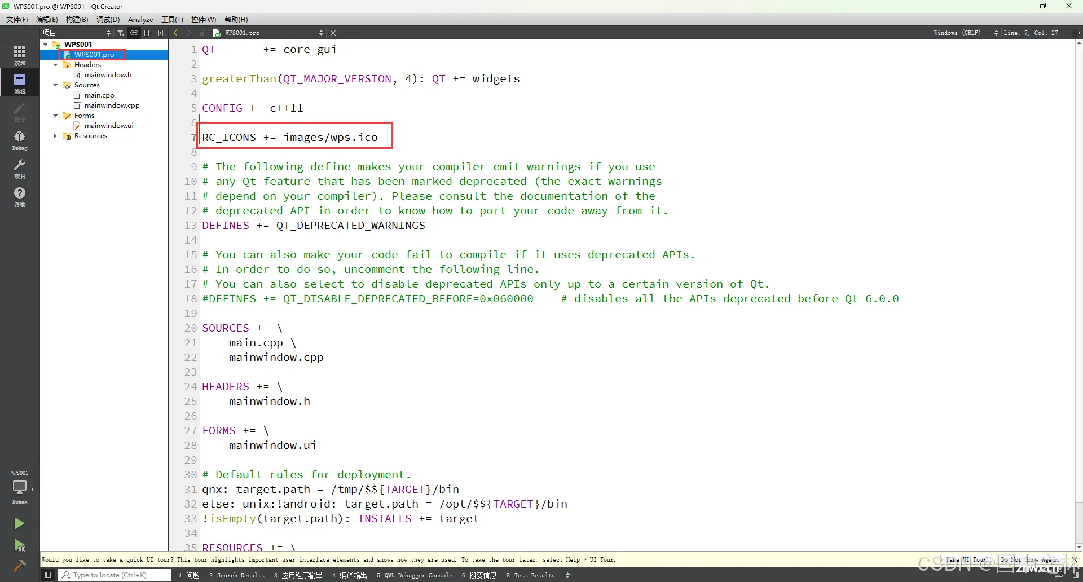Click the CONFIG += c++11 line
The width and height of the screenshot is (1083, 582).
253,108
